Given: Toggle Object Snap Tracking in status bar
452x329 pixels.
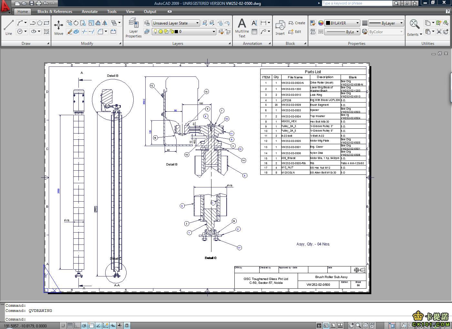Looking at the screenshot, I should [x=98, y=325].
